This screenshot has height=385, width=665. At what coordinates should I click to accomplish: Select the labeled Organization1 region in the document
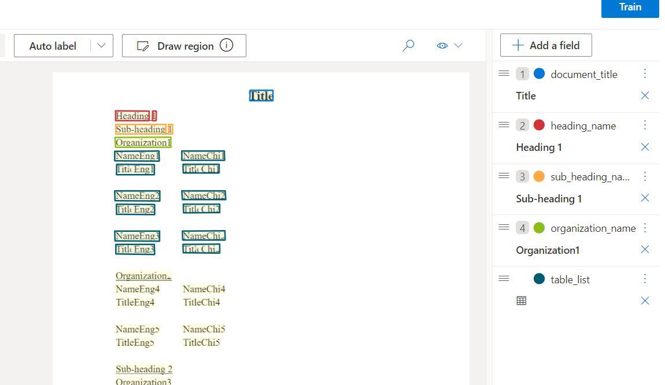click(143, 142)
